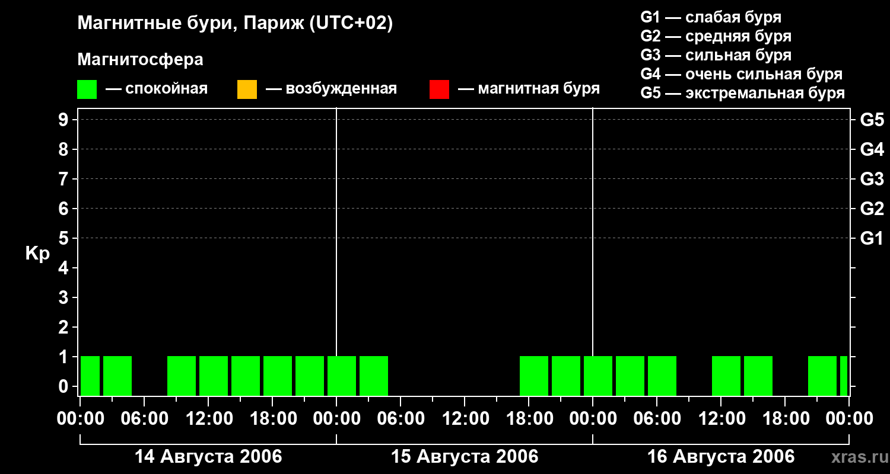Click the 'G1 — слабая буря' legend line
The image size is (890, 474).
click(x=711, y=17)
